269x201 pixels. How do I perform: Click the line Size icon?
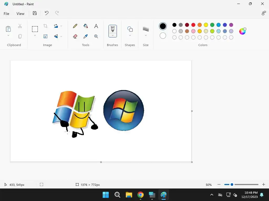(146, 29)
